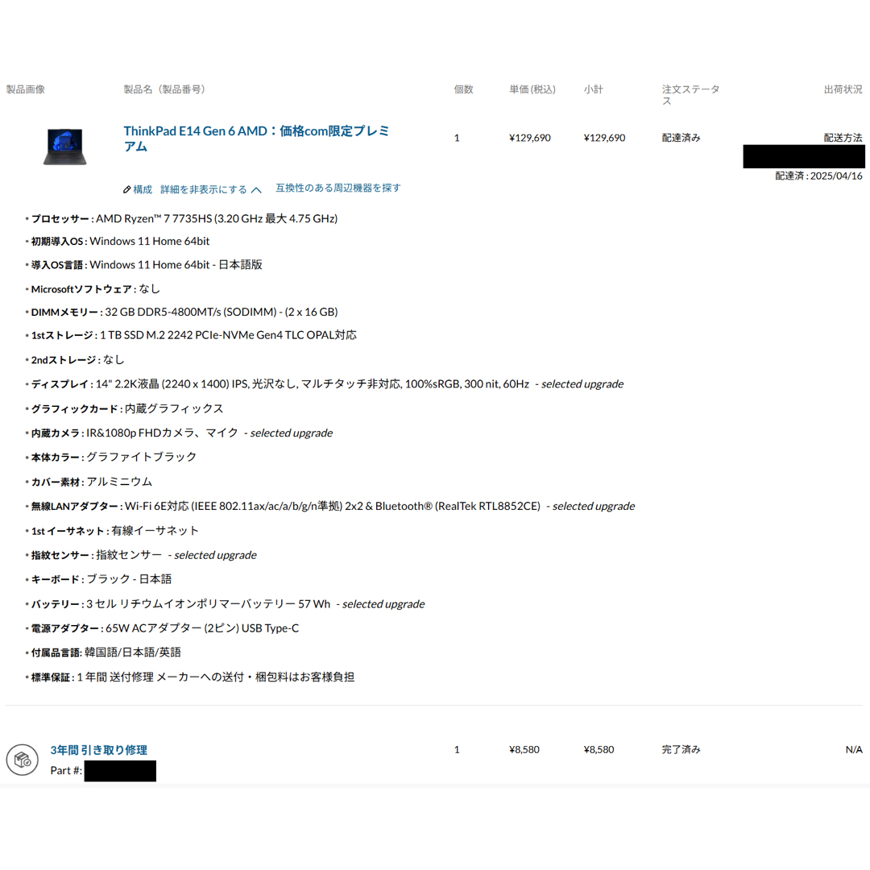Click the 配達済み order status
Screen dimensions: 870x870
pos(681,138)
